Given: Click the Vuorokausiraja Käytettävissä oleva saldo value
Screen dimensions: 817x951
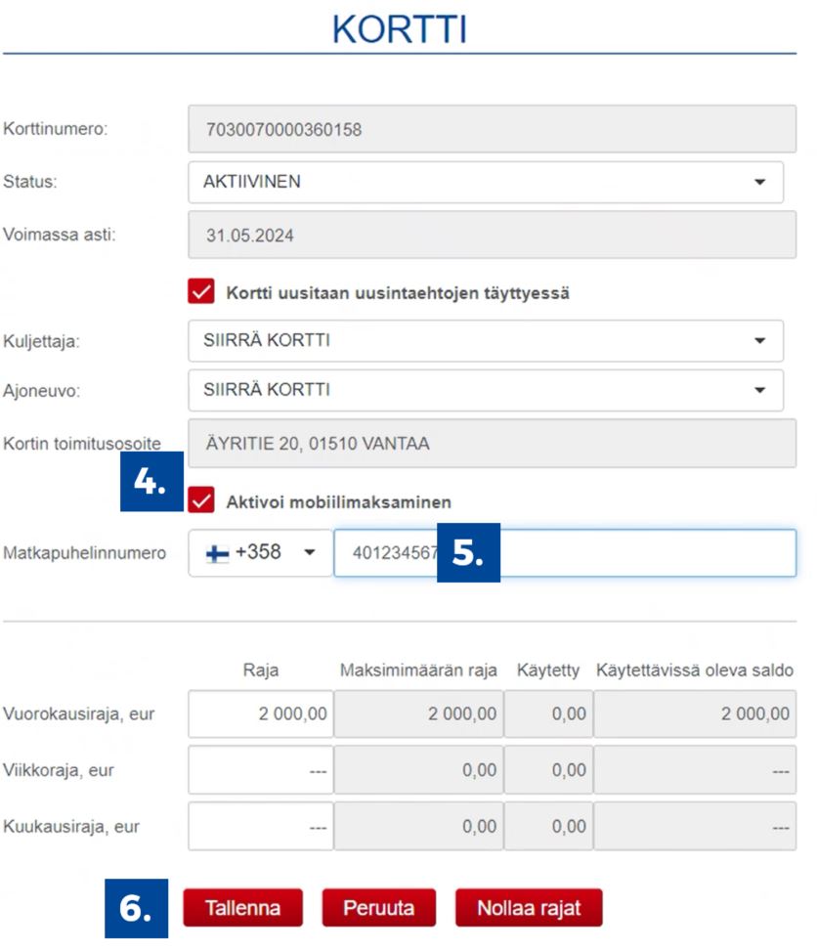Looking at the screenshot, I should [695, 713].
